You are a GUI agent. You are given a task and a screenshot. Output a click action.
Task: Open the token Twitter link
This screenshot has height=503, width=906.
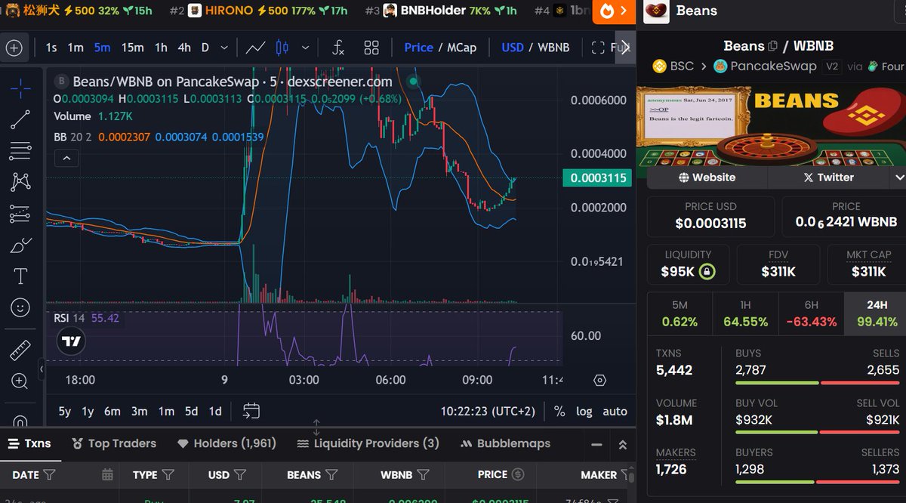click(828, 177)
